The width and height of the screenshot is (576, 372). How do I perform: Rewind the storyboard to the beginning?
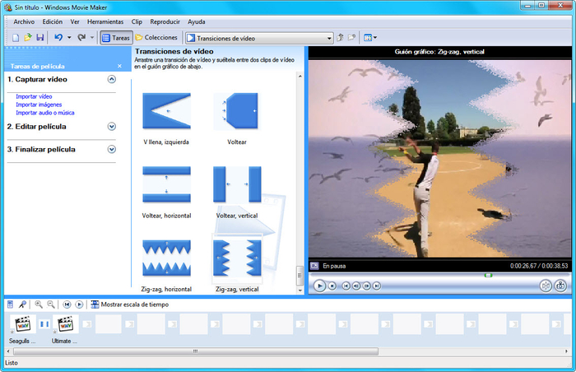coord(67,305)
